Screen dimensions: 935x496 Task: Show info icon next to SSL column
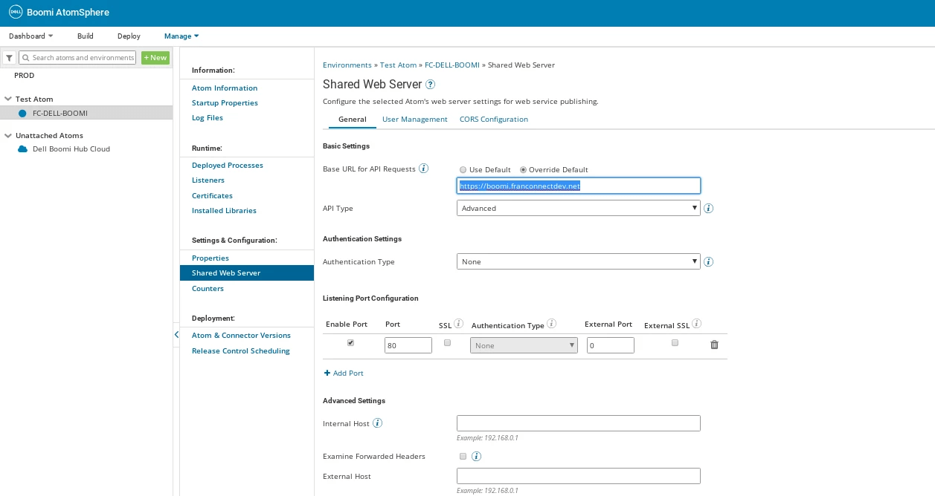(458, 324)
